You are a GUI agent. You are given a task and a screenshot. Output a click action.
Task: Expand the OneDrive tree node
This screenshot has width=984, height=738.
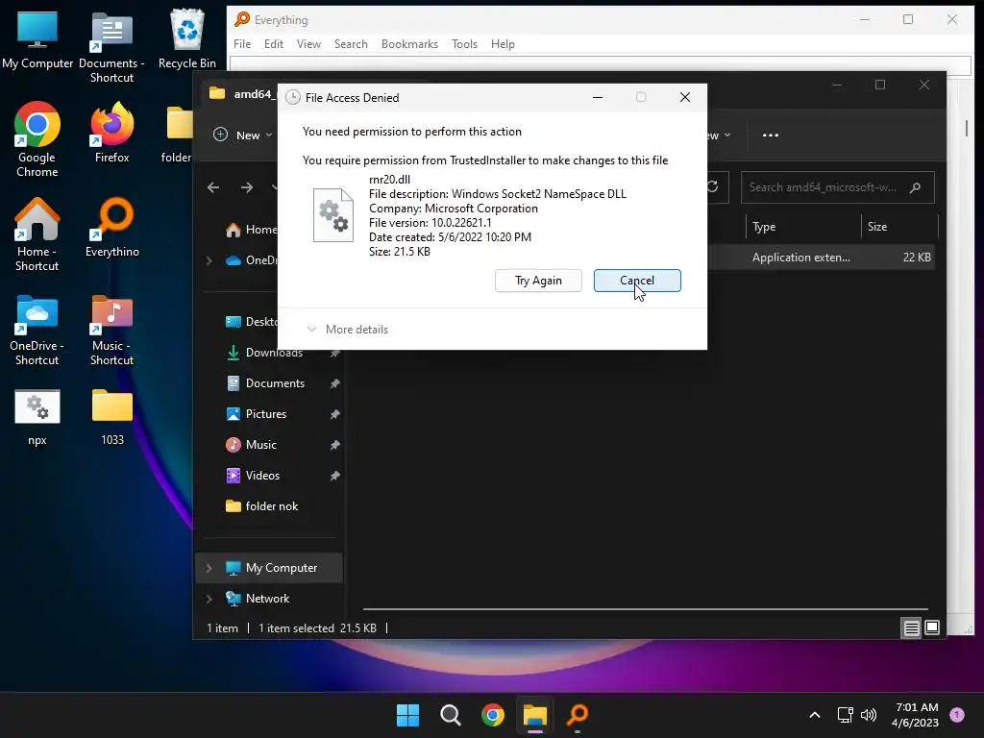click(209, 260)
